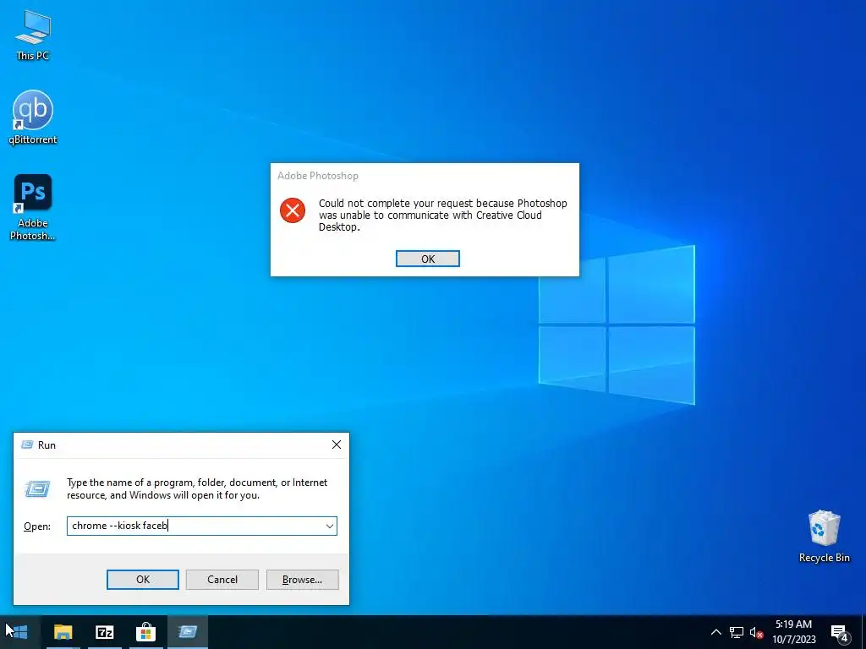Click the Run taskbar button
The height and width of the screenshot is (649, 866).
click(188, 632)
